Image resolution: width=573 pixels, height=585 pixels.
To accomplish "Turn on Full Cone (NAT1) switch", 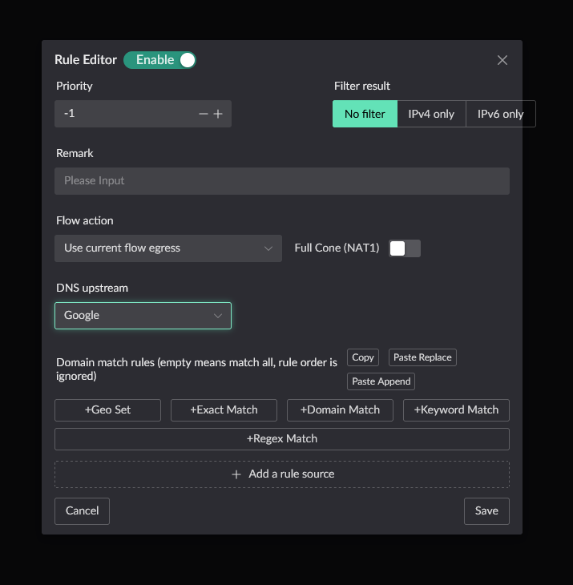I will [405, 248].
